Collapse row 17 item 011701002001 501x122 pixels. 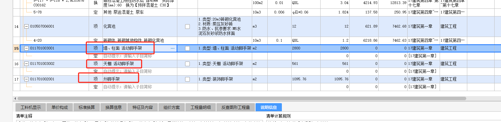click(27, 79)
